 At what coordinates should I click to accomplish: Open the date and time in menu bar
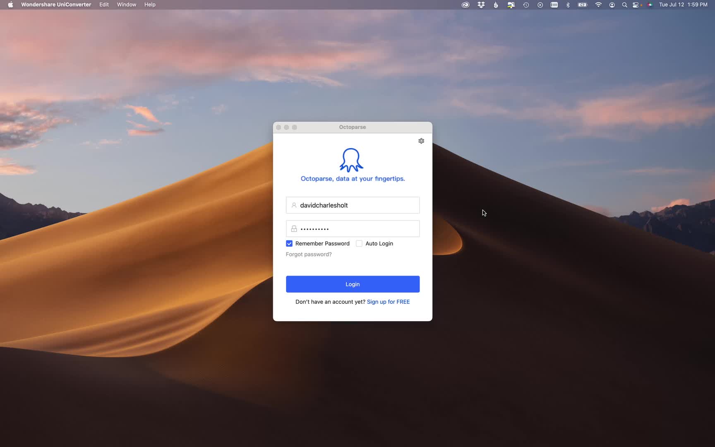coord(683,5)
